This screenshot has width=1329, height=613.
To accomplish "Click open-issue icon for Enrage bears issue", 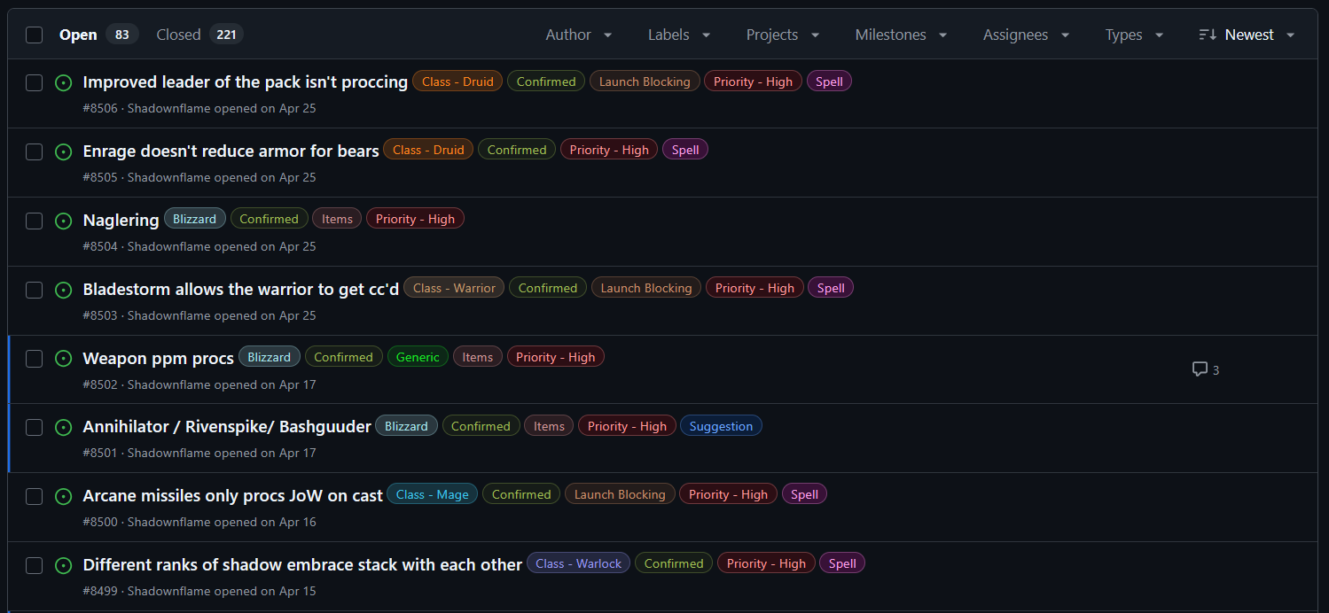I will point(63,151).
